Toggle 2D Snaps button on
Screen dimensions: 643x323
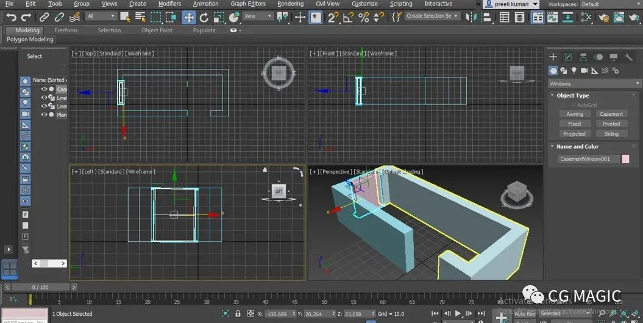[333, 17]
